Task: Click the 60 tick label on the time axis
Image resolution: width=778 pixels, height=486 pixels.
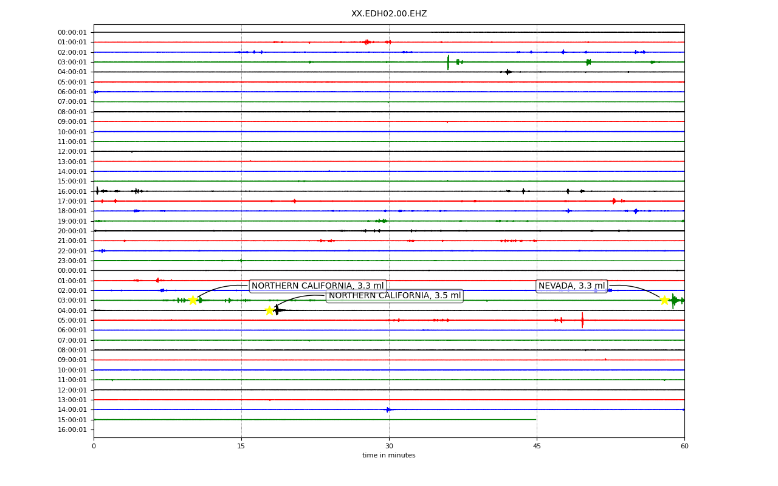Action: pos(684,447)
